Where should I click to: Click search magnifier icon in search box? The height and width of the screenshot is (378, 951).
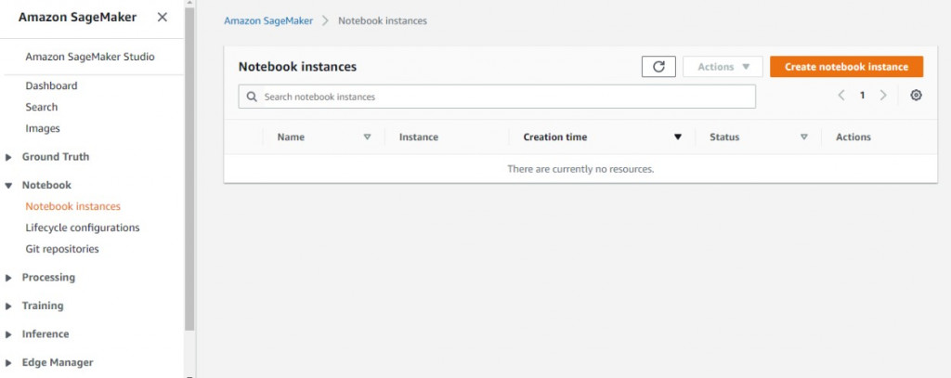tap(252, 97)
